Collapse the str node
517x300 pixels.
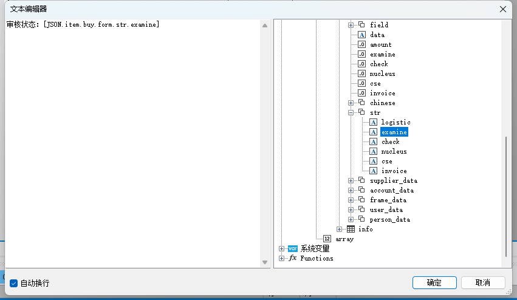tap(351, 112)
